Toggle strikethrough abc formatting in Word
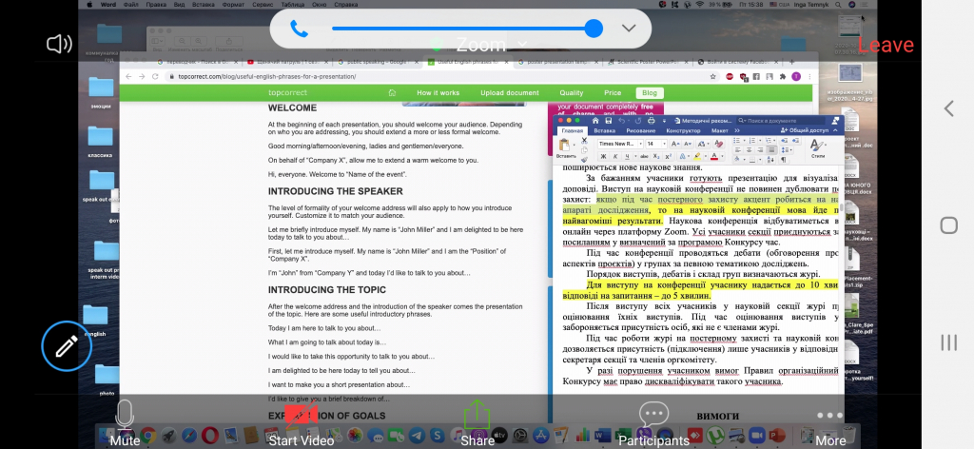974x449 pixels. [644, 157]
